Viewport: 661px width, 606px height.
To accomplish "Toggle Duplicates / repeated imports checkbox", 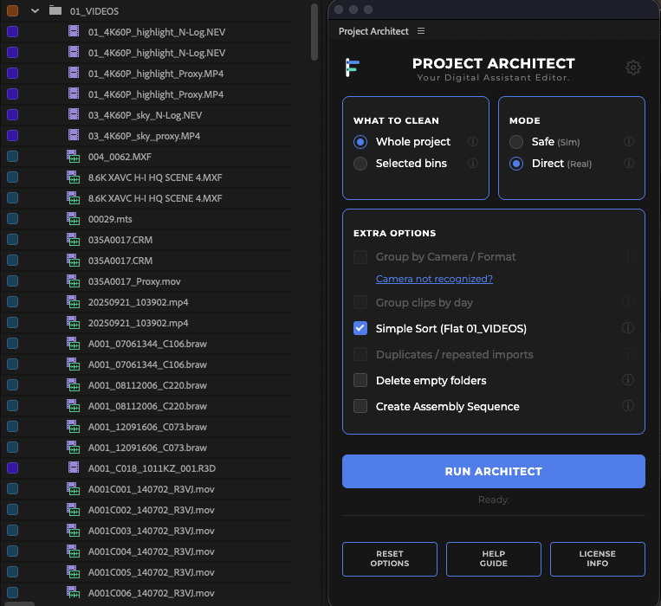I will coord(360,355).
